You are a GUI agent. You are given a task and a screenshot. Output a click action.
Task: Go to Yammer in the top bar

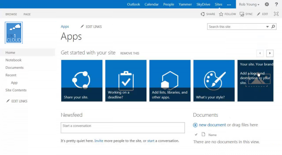click(x=185, y=4)
